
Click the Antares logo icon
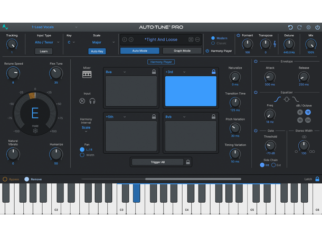[x=5, y=27]
